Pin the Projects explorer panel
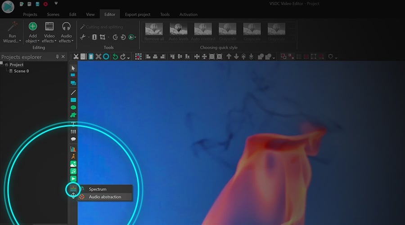The width and height of the screenshot is (405, 225). (x=57, y=57)
